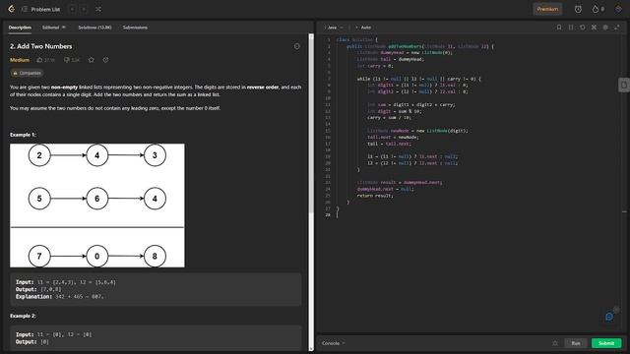The width and height of the screenshot is (630, 354).
Task: Click the 'return result;' code line
Action: pyautogui.click(x=375, y=196)
